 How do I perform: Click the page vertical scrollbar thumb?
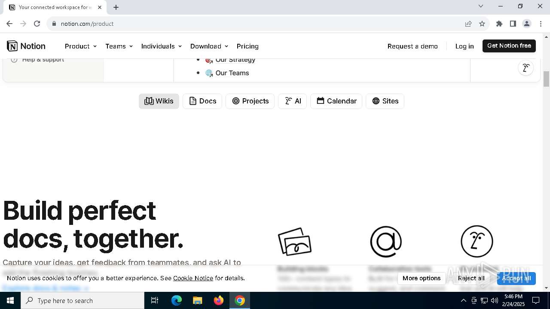tap(546, 79)
